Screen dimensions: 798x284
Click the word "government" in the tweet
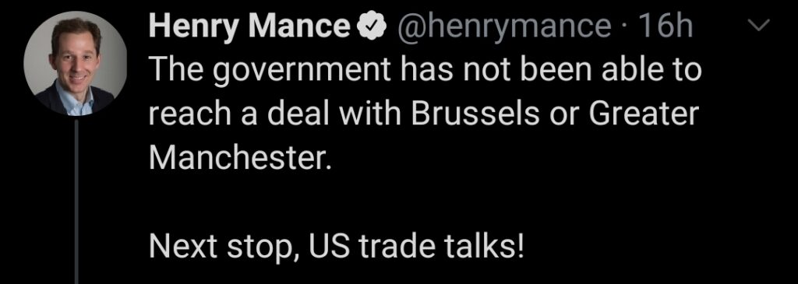click(x=303, y=72)
